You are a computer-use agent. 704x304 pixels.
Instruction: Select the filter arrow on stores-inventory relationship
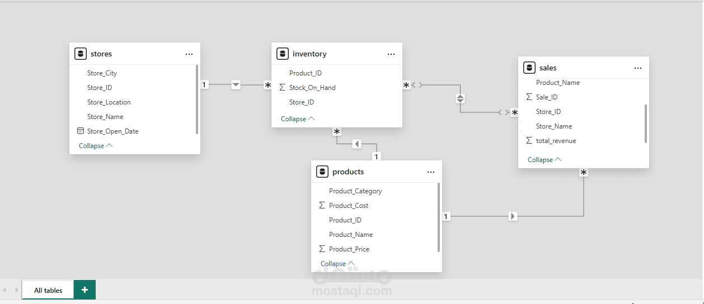click(236, 85)
